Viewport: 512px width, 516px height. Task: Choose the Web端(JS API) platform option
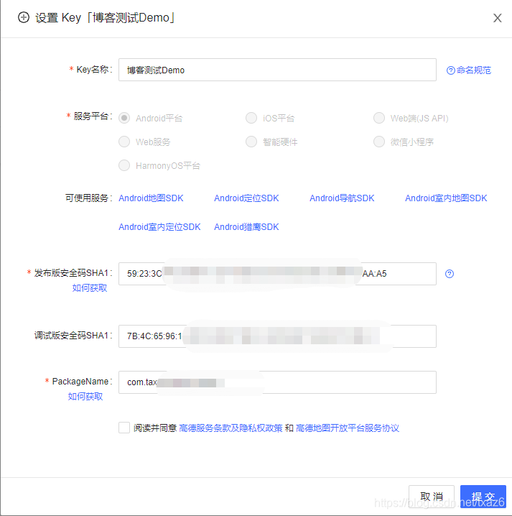pos(379,118)
